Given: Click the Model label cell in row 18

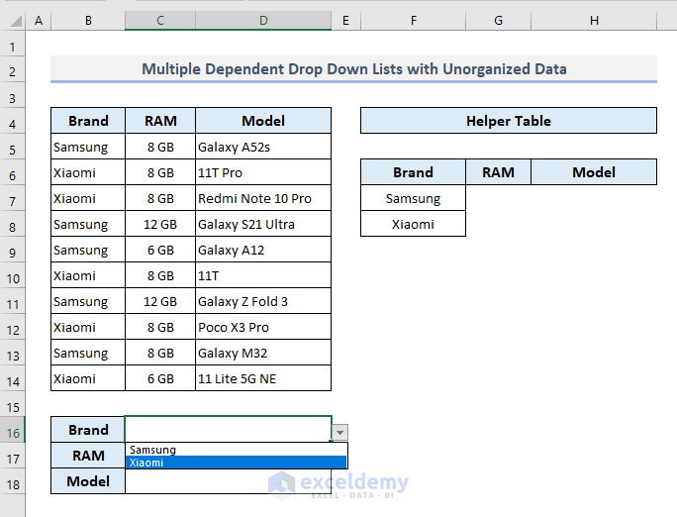Looking at the screenshot, I should tap(88, 481).
